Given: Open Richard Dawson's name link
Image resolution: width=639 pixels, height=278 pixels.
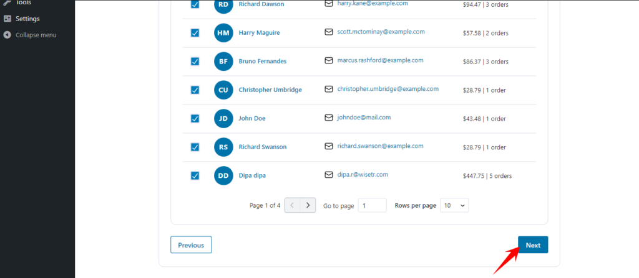Looking at the screenshot, I should point(261,4).
